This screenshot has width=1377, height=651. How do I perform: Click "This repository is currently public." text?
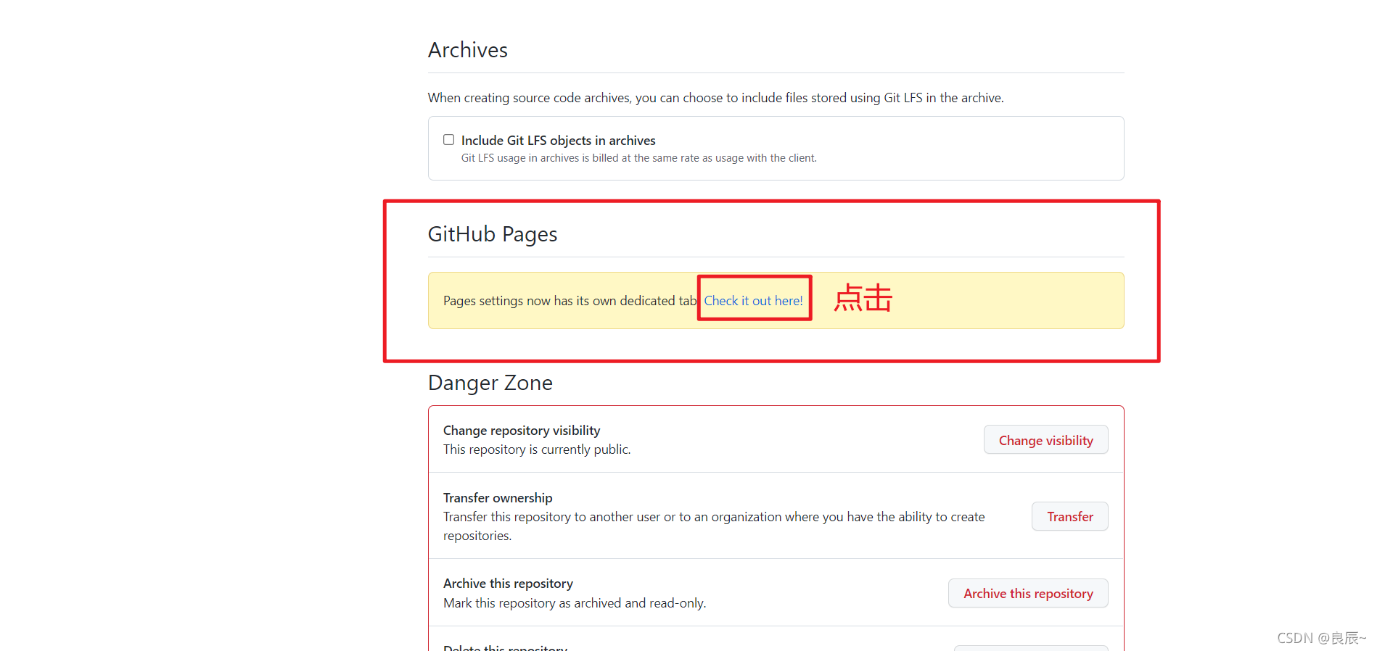(x=537, y=449)
